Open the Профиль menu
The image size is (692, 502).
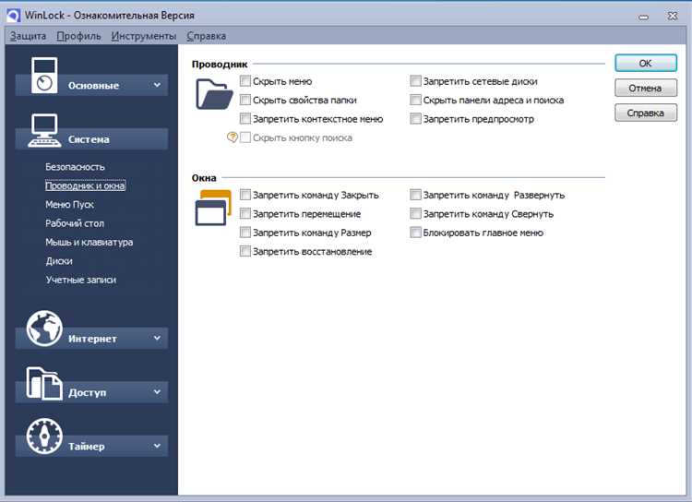(78, 36)
